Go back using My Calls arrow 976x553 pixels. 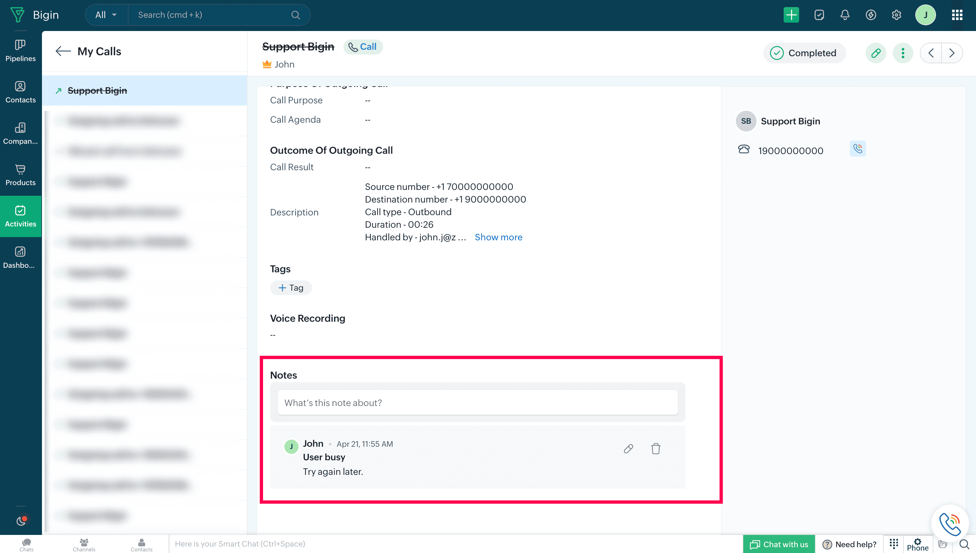pos(63,51)
